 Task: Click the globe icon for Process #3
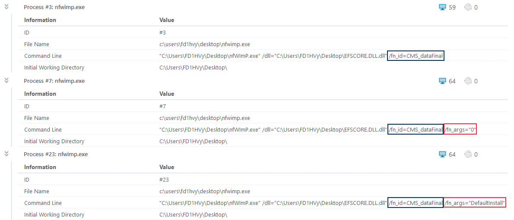click(x=468, y=7)
